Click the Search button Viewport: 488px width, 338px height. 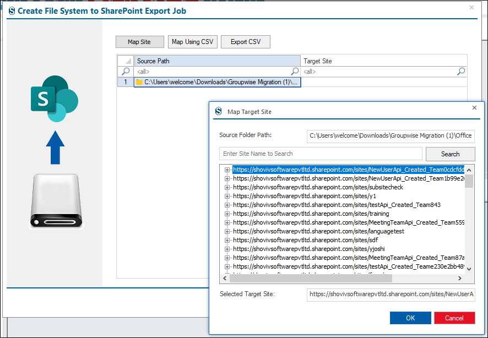tap(450, 154)
